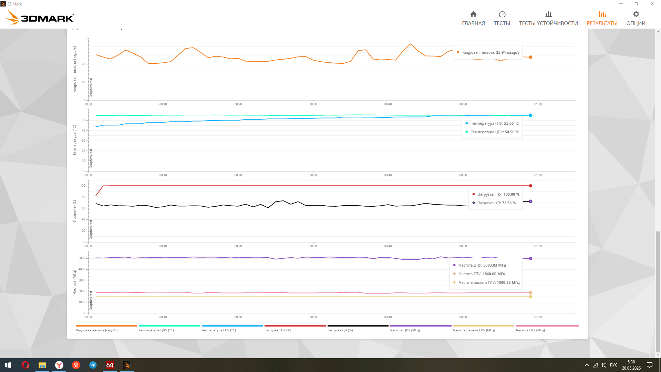Open the Windows Start menu
The image size is (661, 372).
(x=8, y=365)
